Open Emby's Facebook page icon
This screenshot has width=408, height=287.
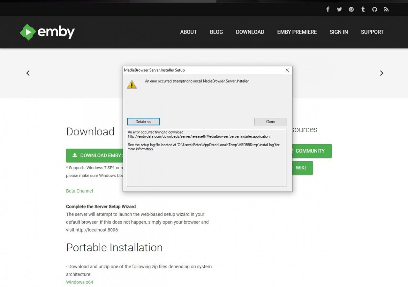click(328, 9)
